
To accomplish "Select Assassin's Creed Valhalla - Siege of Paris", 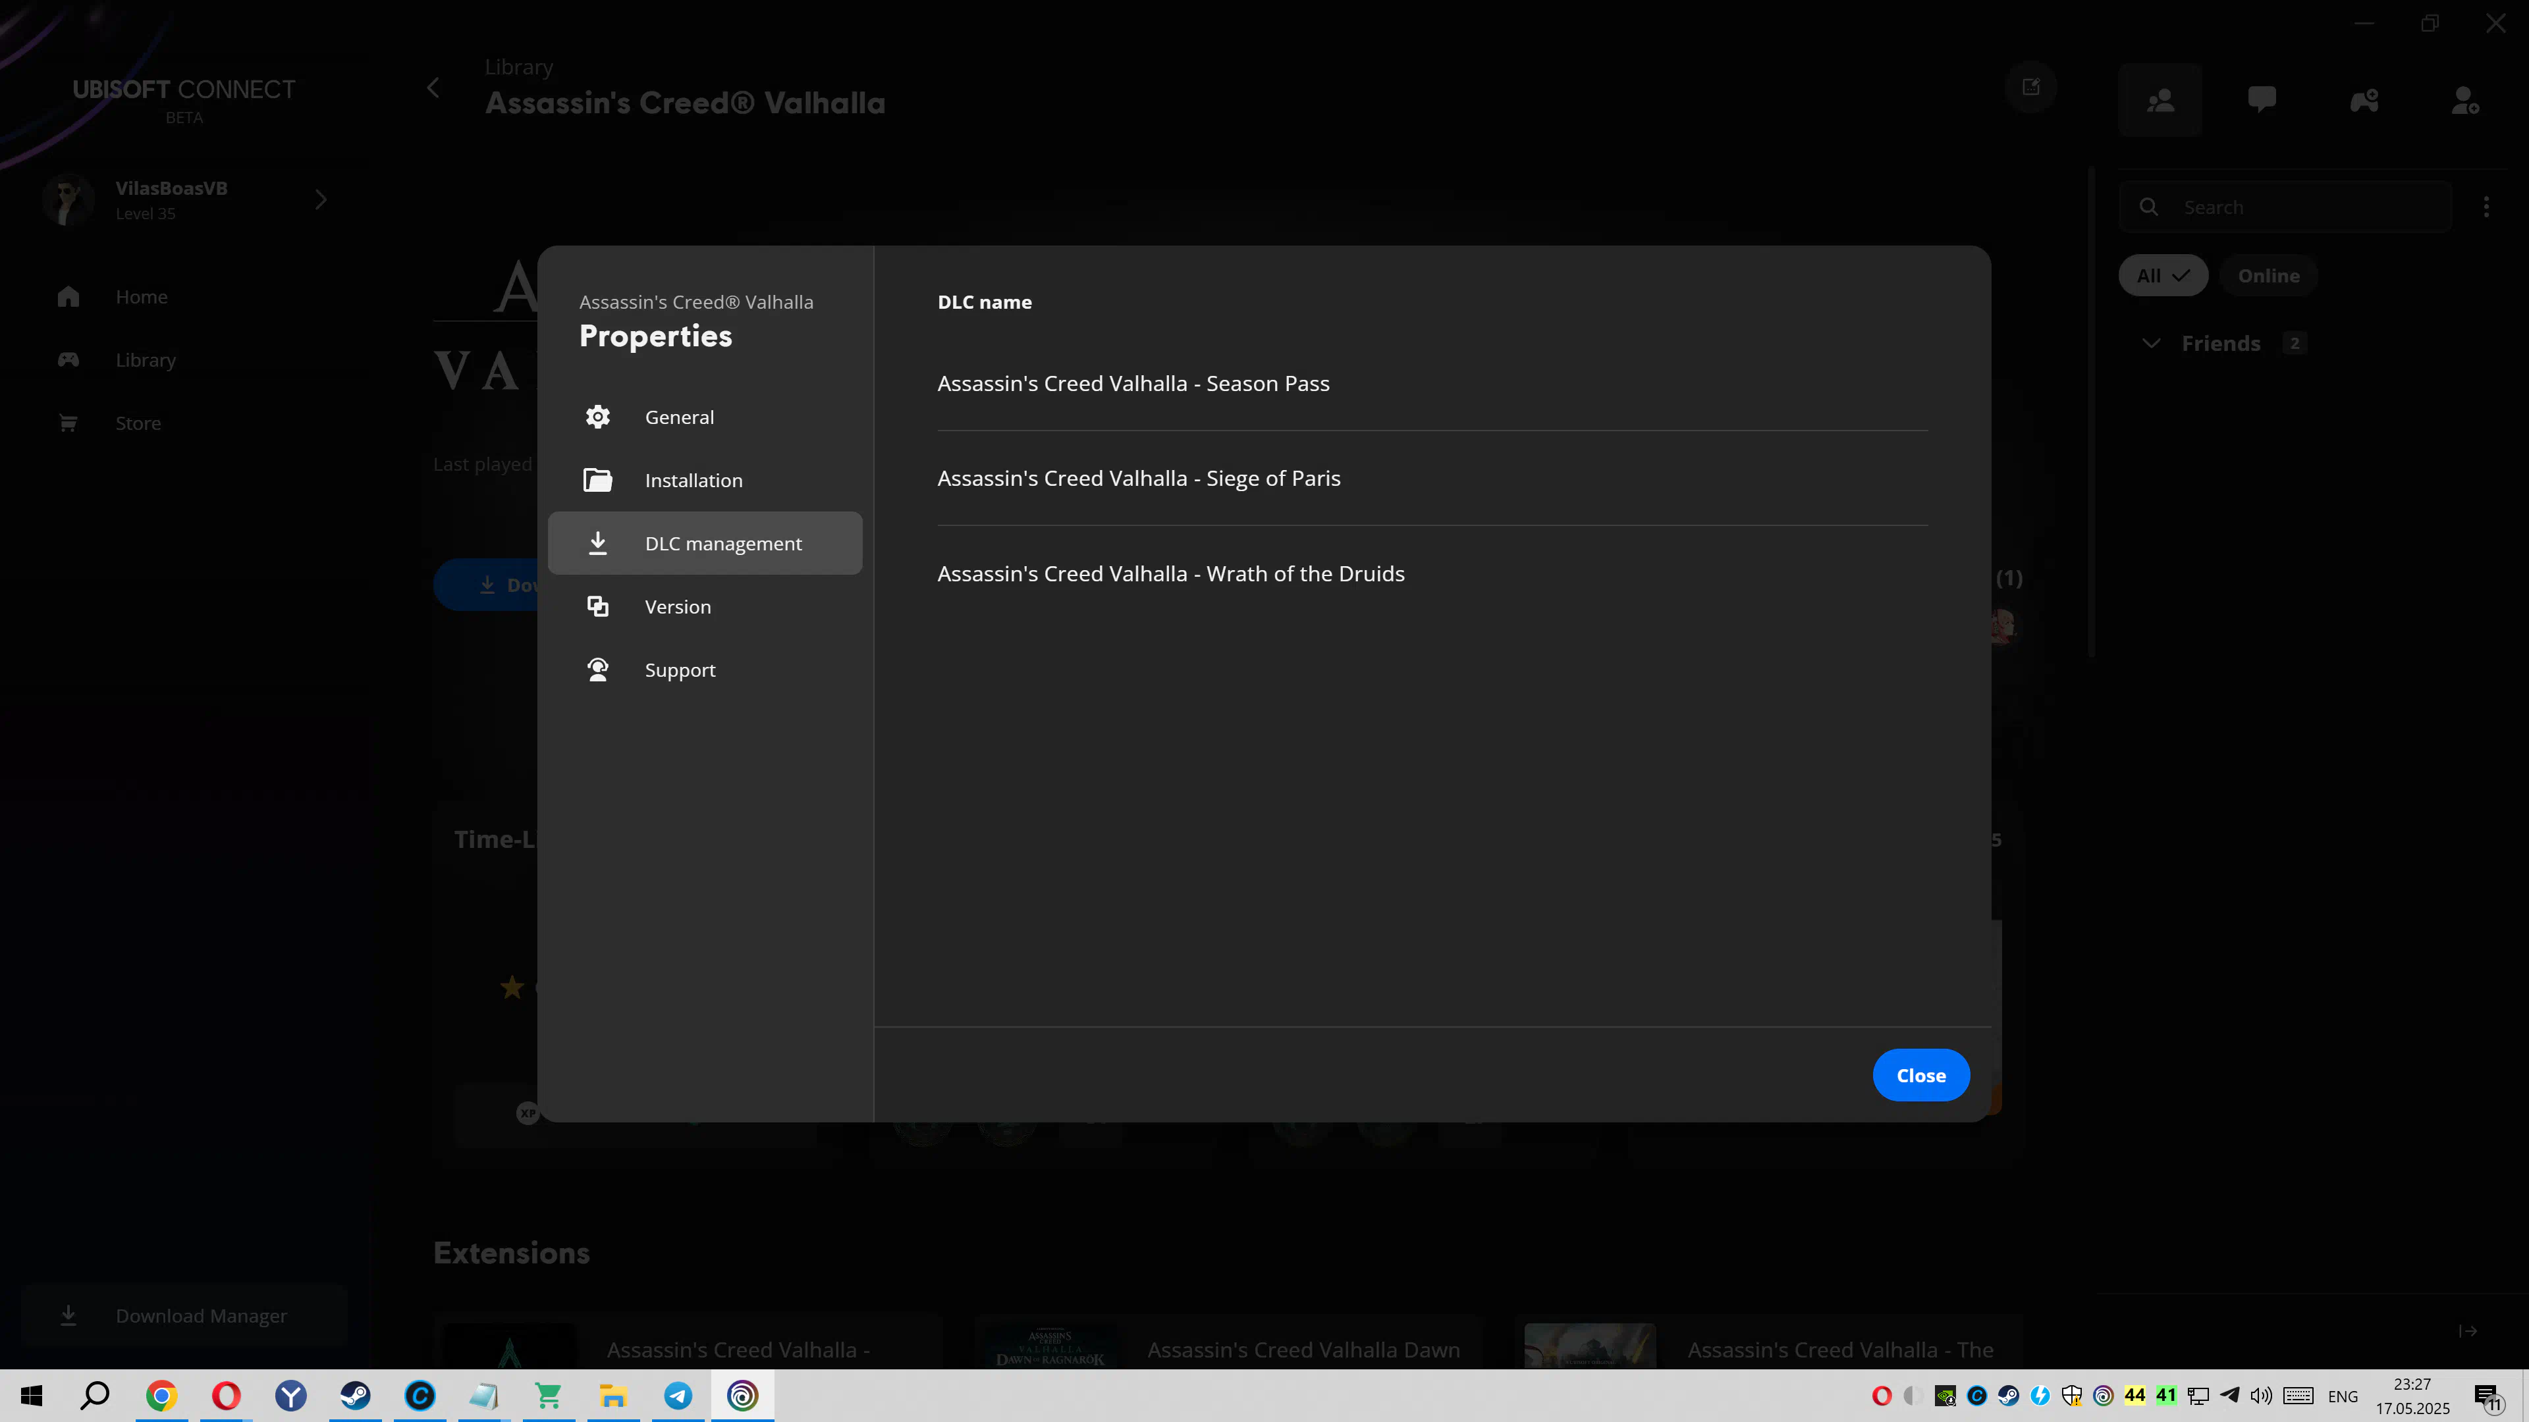I will 1431,478.
